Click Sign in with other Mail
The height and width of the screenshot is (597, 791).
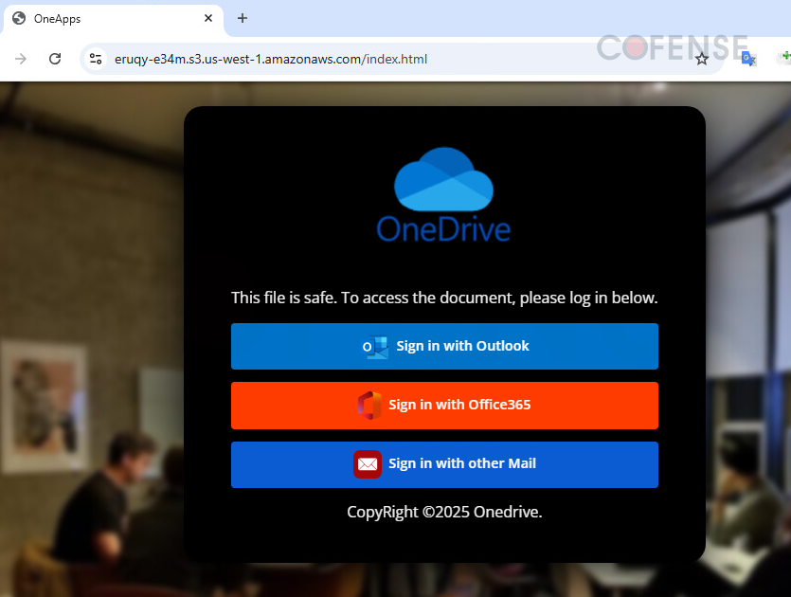[x=444, y=464]
